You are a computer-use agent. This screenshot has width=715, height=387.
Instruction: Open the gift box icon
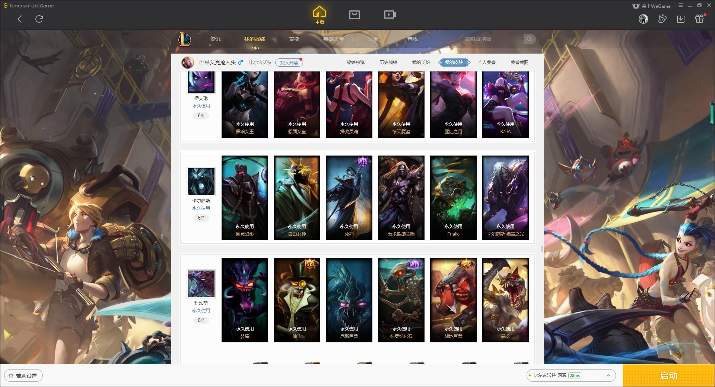coord(699,19)
